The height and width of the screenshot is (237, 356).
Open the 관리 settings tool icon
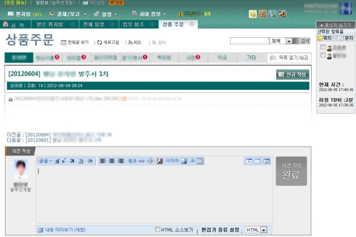point(154,42)
